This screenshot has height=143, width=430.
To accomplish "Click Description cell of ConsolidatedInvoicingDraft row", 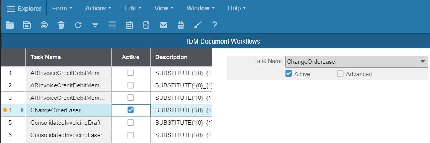I will tap(181, 122).
